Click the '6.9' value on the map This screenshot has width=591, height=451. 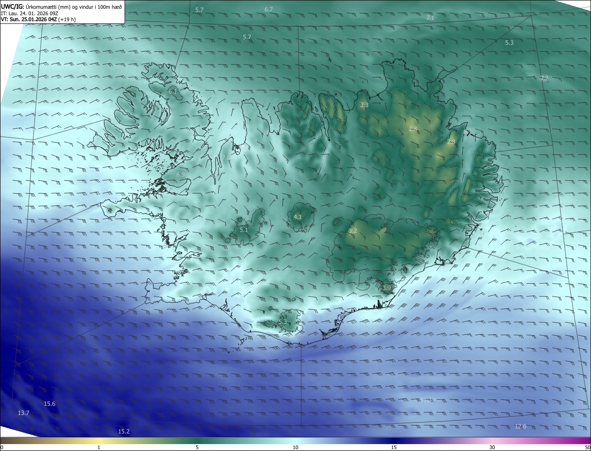pos(181,175)
